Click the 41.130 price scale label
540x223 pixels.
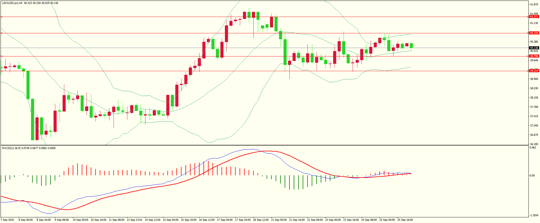click(x=534, y=23)
